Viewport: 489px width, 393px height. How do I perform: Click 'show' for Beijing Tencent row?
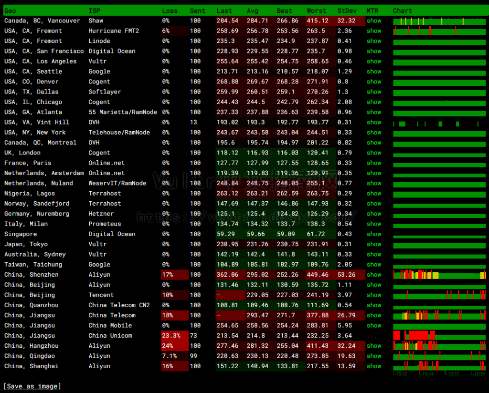coord(374,295)
